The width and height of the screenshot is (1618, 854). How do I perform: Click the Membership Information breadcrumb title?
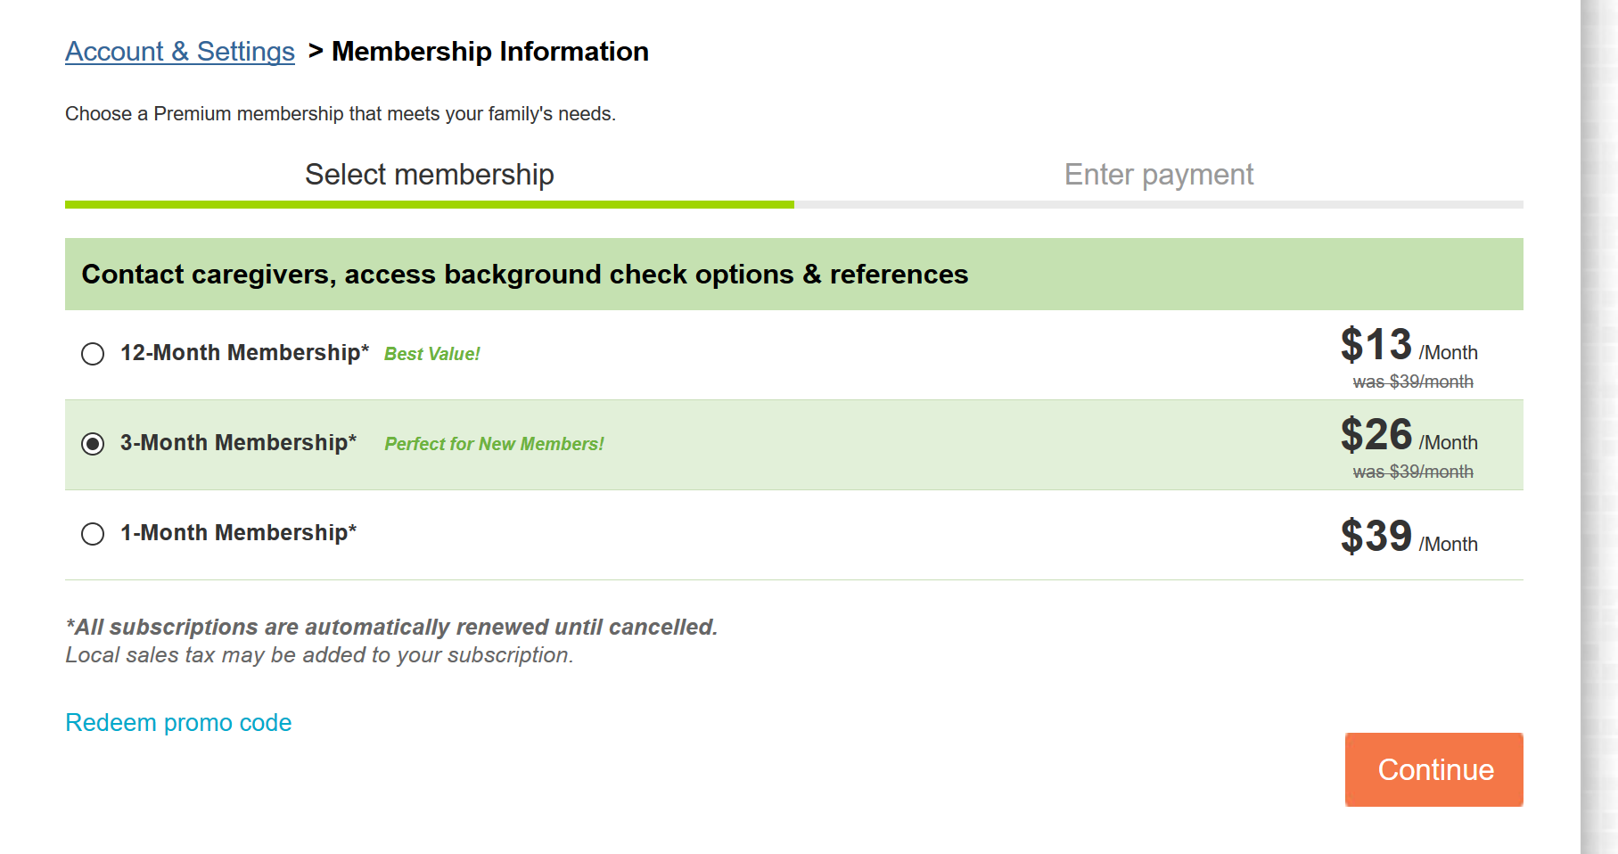[x=489, y=52]
